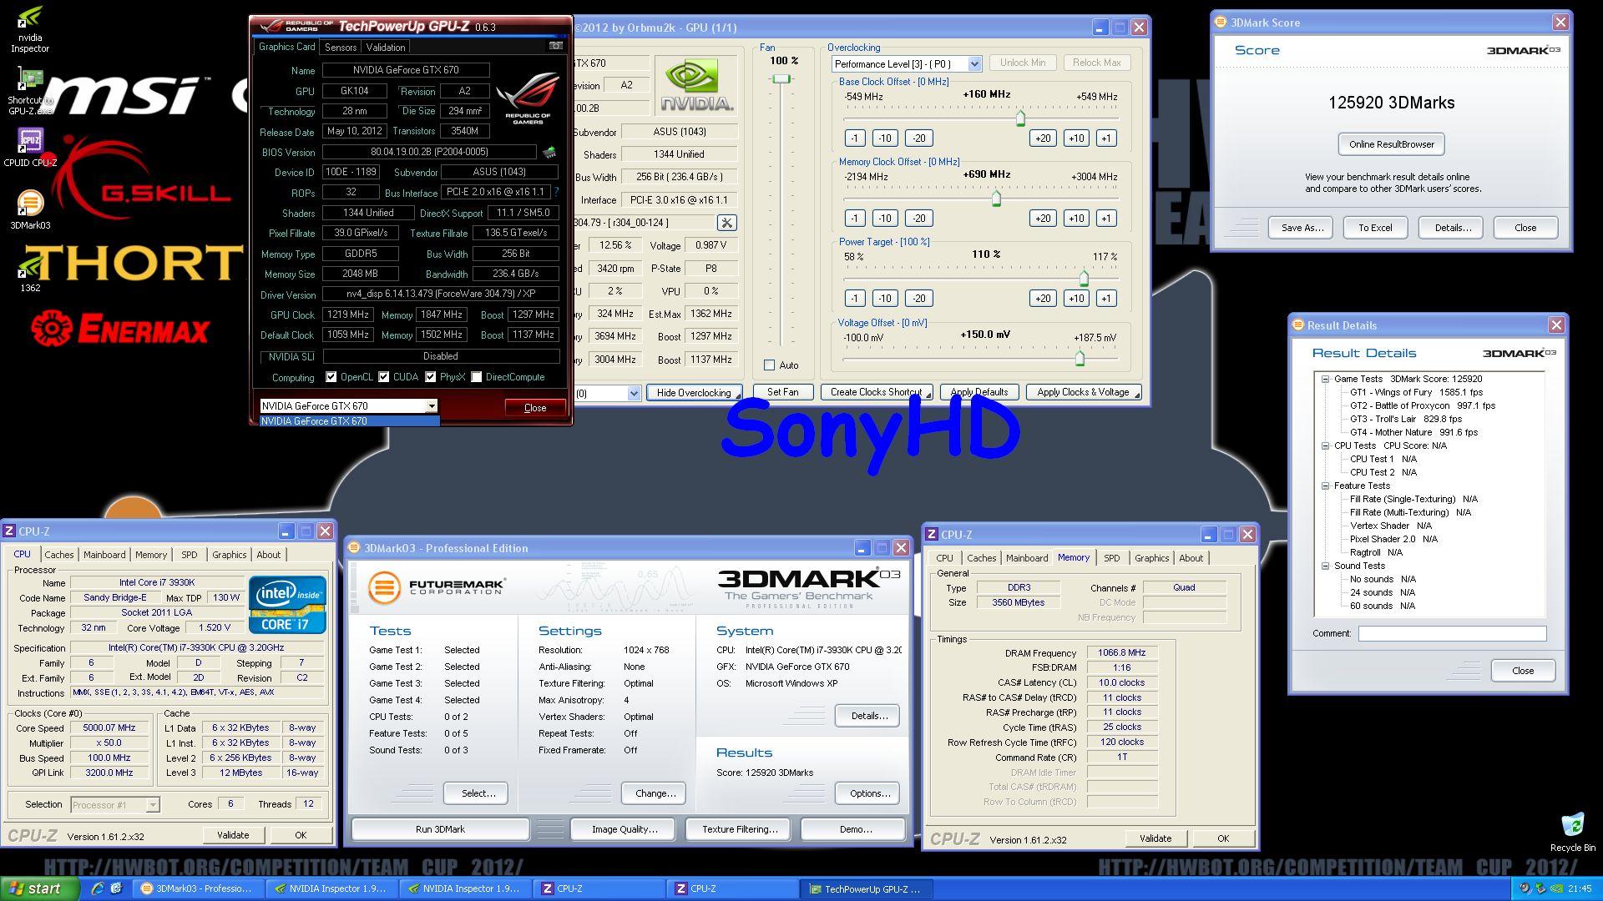The image size is (1603, 901).
Task: Click the GPU-Z screenshot camera icon
Action: click(555, 46)
